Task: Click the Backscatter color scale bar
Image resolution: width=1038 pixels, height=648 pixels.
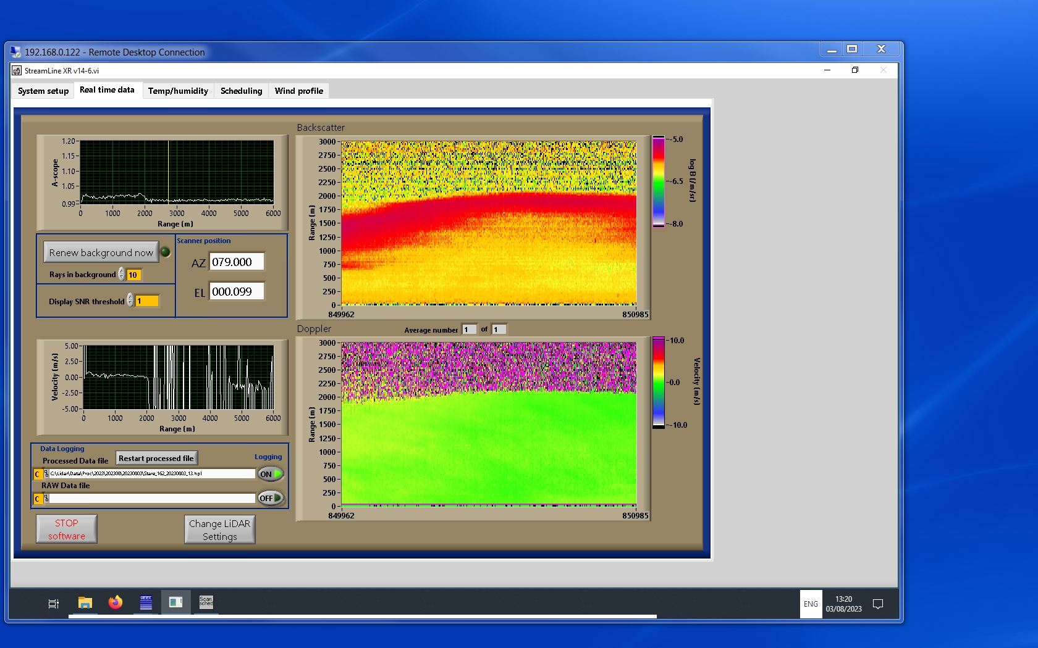Action: [x=659, y=181]
